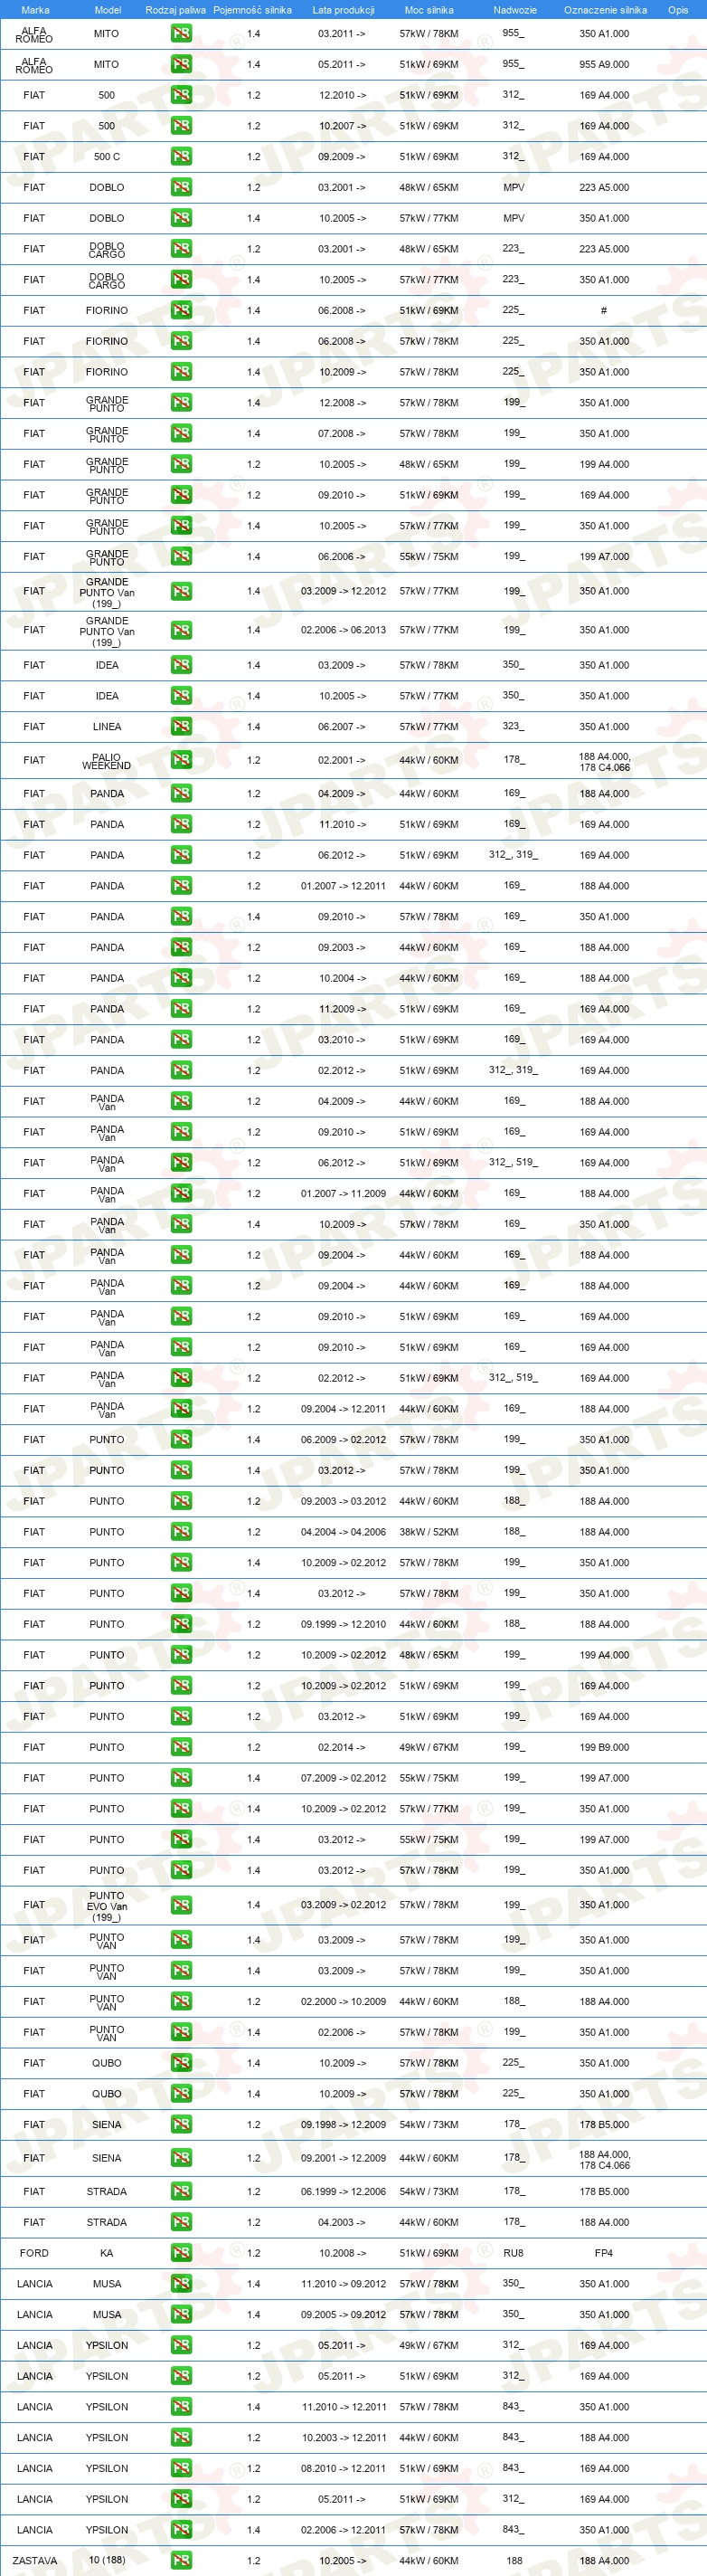
Task: Click the Lata produkcji column header
Action: click(344, 10)
